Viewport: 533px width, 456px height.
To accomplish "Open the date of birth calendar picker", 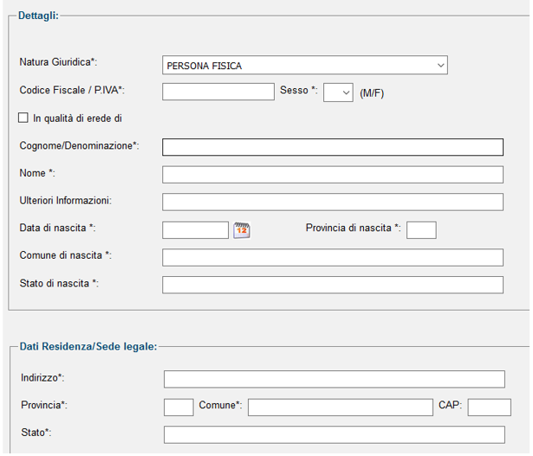I will point(242,230).
